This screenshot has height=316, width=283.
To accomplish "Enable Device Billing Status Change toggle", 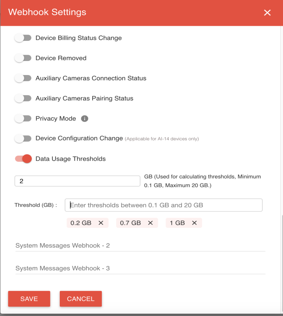I will 23,38.
